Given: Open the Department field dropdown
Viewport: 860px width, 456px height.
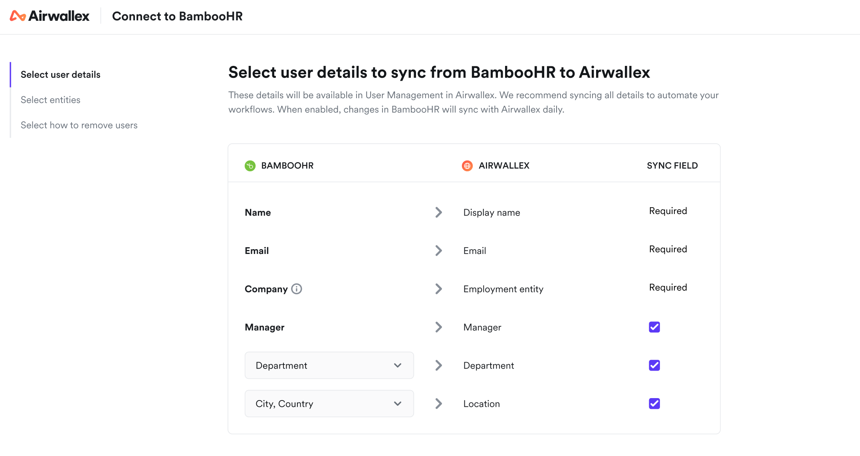Looking at the screenshot, I should (x=329, y=365).
